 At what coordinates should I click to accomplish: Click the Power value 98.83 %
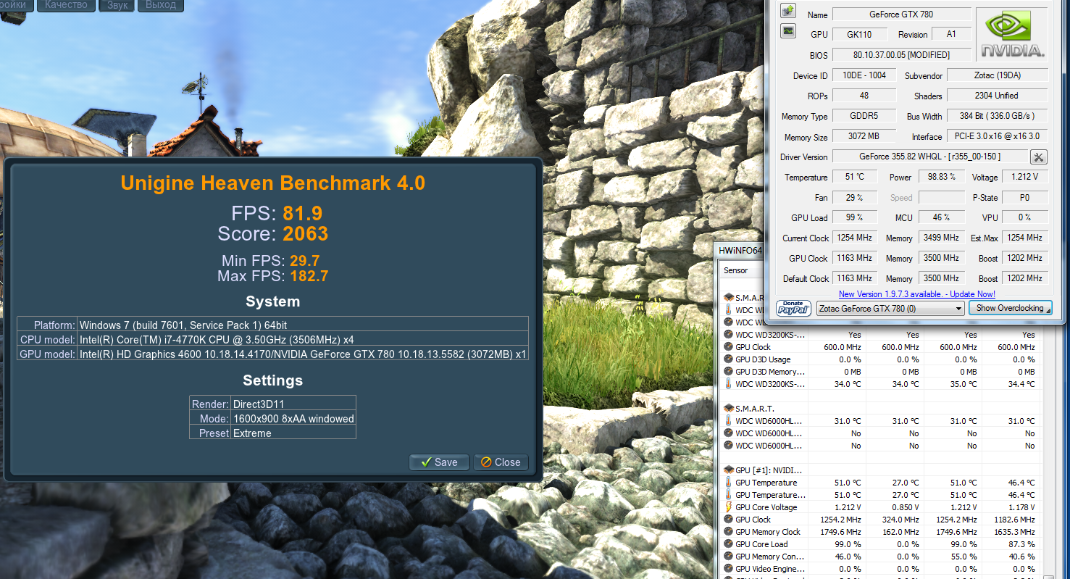pyautogui.click(x=942, y=177)
